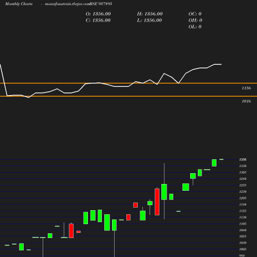The image size is (257, 257).
Task: Click the 1330 price axis label
Action: tap(243, 166)
